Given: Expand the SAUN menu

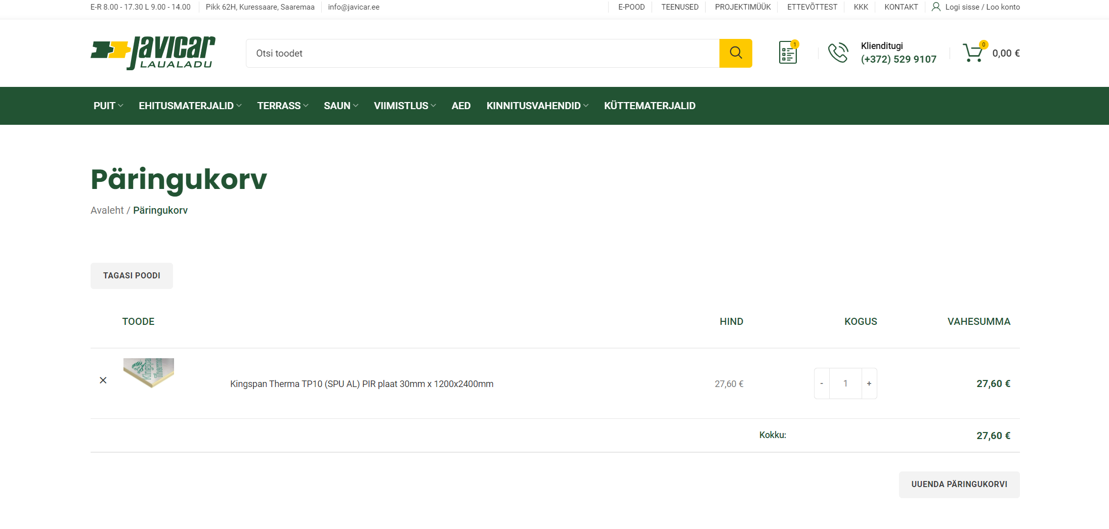Looking at the screenshot, I should tap(341, 106).
